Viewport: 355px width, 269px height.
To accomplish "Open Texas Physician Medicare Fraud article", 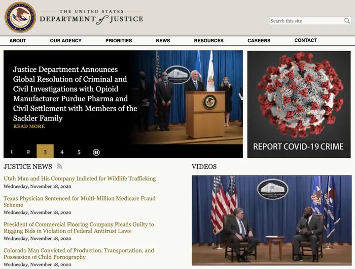I will click(x=80, y=202).
